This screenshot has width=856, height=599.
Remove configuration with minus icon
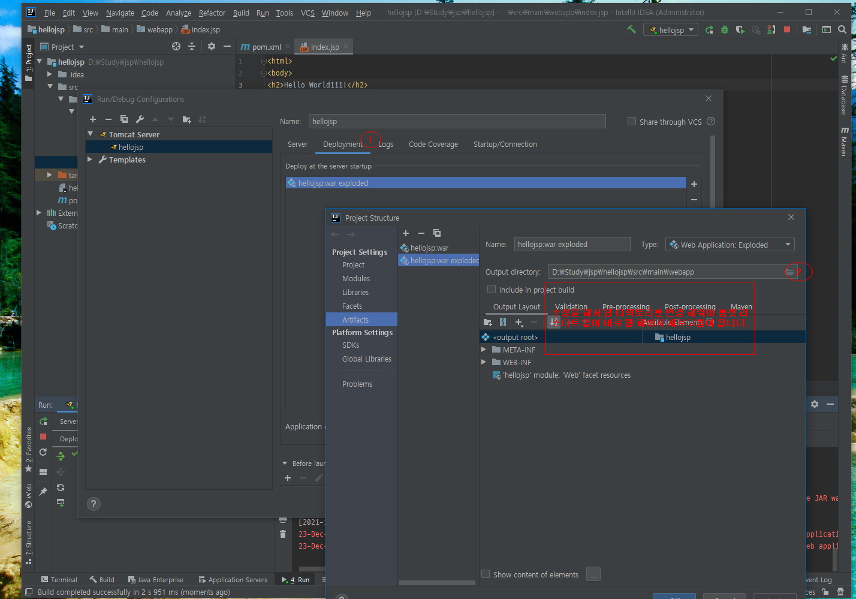click(x=108, y=119)
